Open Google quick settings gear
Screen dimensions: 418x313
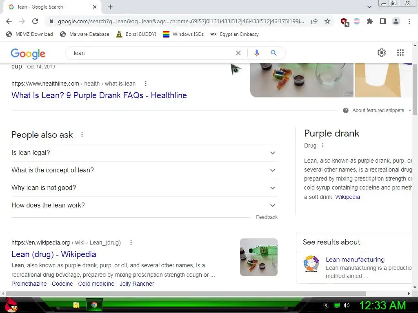point(382,53)
